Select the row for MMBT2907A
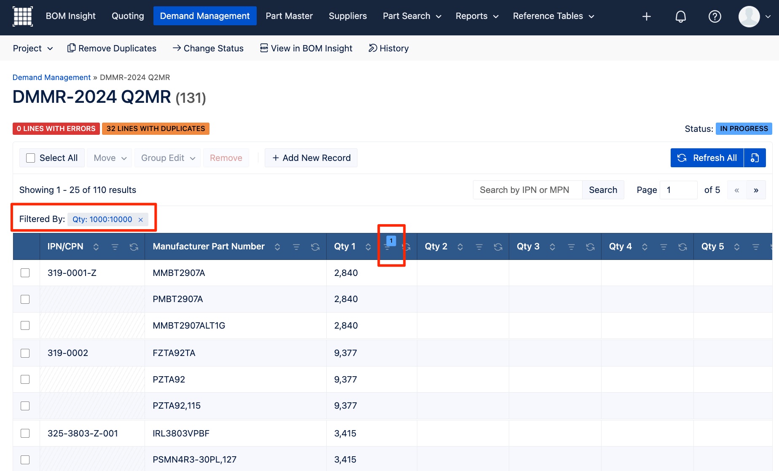Viewport: 779px width, 471px height. pyautogui.click(x=25, y=273)
